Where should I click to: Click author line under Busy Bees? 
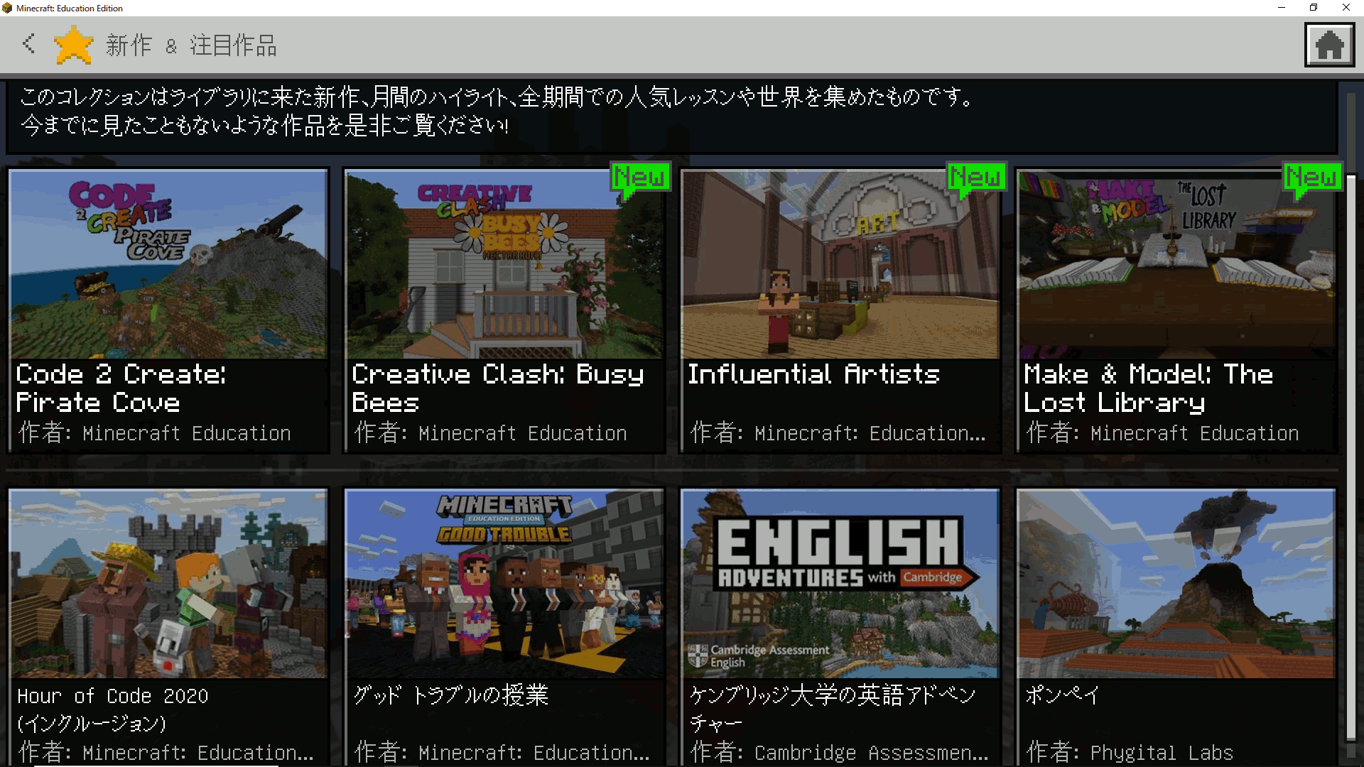click(x=491, y=433)
